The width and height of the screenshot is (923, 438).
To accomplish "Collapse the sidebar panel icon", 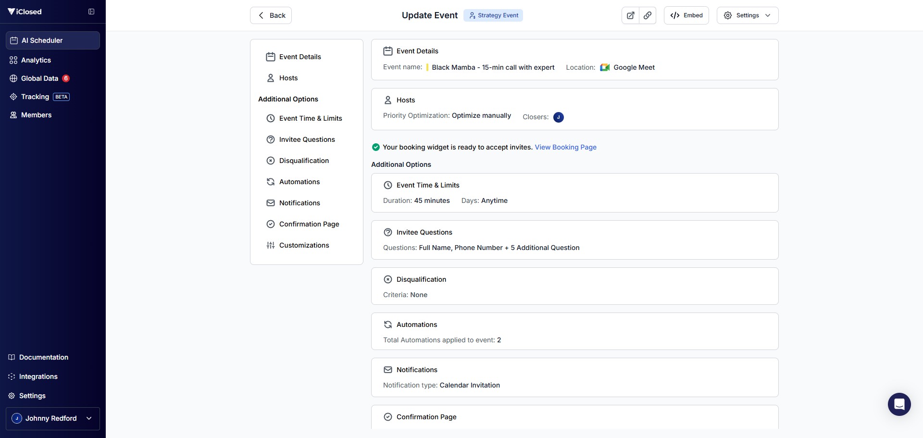I will pyautogui.click(x=91, y=12).
